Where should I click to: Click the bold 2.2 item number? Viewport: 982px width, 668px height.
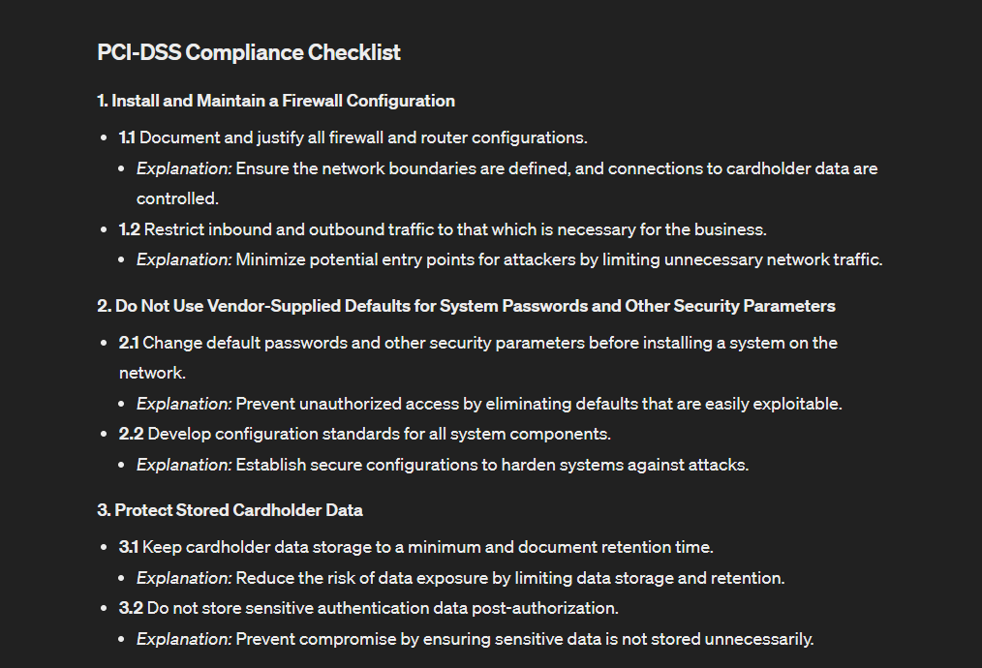pos(132,434)
